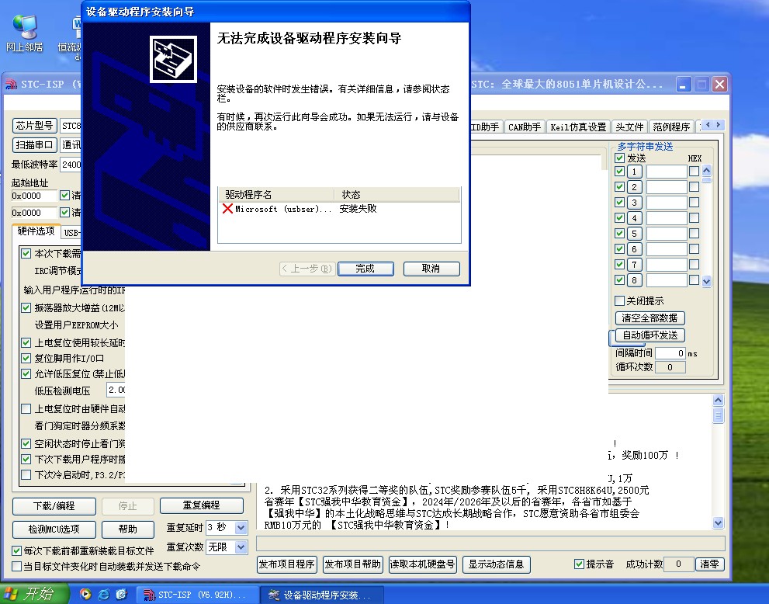The image size is (769, 604).
Task: Click the 状态 column header
Action: pyautogui.click(x=397, y=194)
